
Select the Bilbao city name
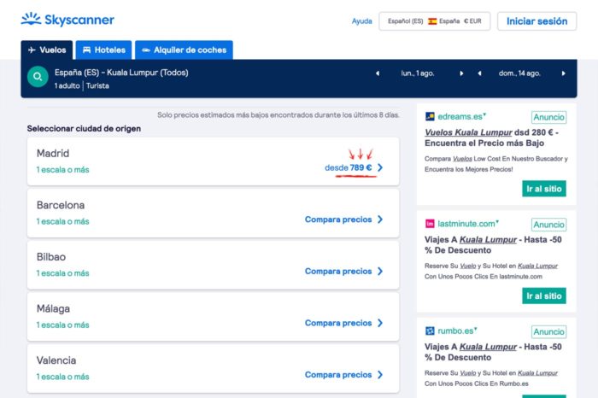[x=51, y=257]
